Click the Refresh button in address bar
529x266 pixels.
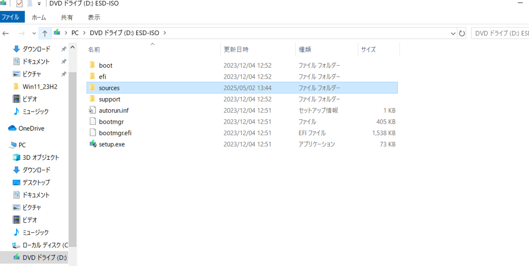[462, 34]
